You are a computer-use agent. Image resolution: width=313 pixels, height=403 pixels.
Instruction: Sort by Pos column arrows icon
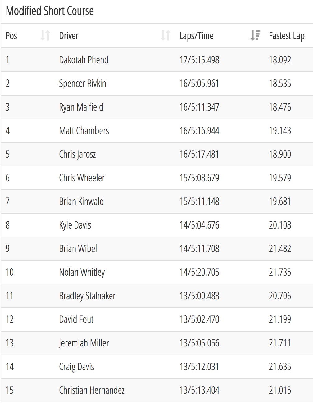45,35
